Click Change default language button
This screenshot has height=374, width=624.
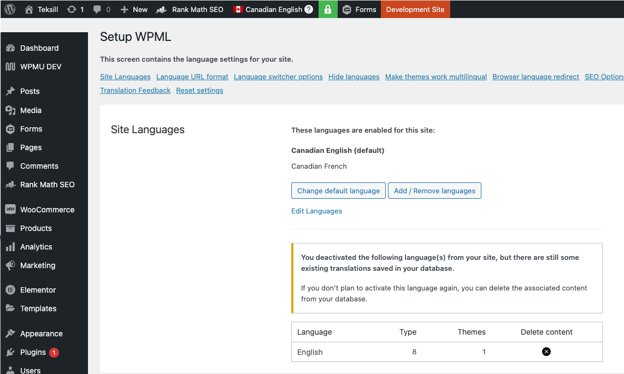click(338, 191)
